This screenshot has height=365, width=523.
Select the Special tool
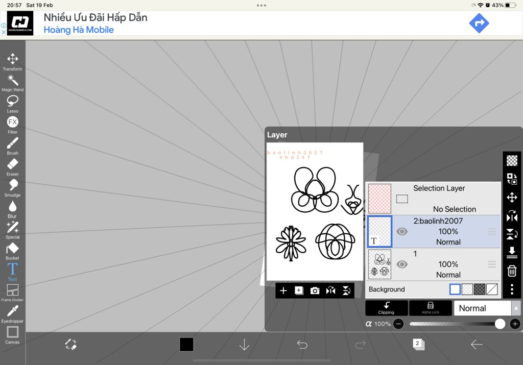[x=12, y=230]
